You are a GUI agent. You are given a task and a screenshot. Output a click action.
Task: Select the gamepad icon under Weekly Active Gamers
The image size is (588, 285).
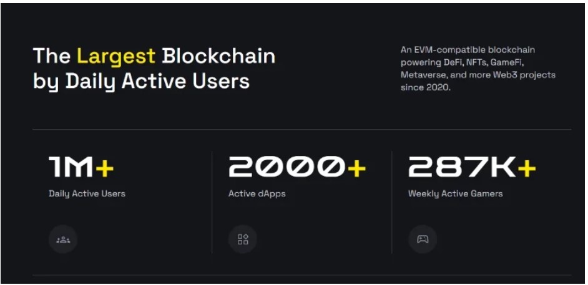423,239
